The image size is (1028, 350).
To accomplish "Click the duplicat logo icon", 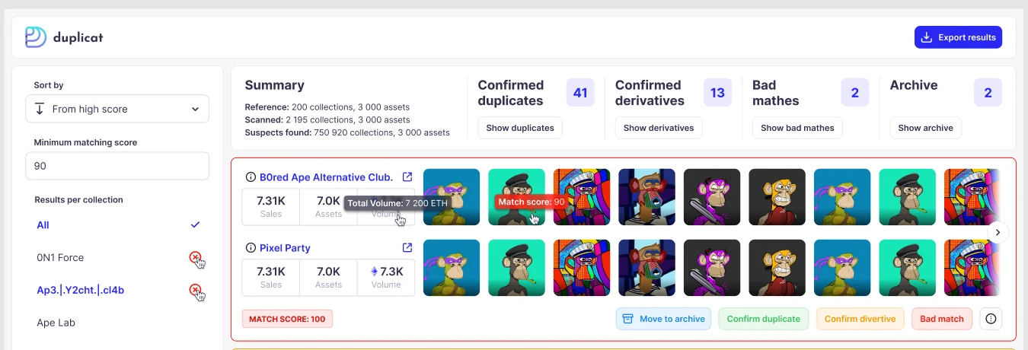I will pos(36,37).
